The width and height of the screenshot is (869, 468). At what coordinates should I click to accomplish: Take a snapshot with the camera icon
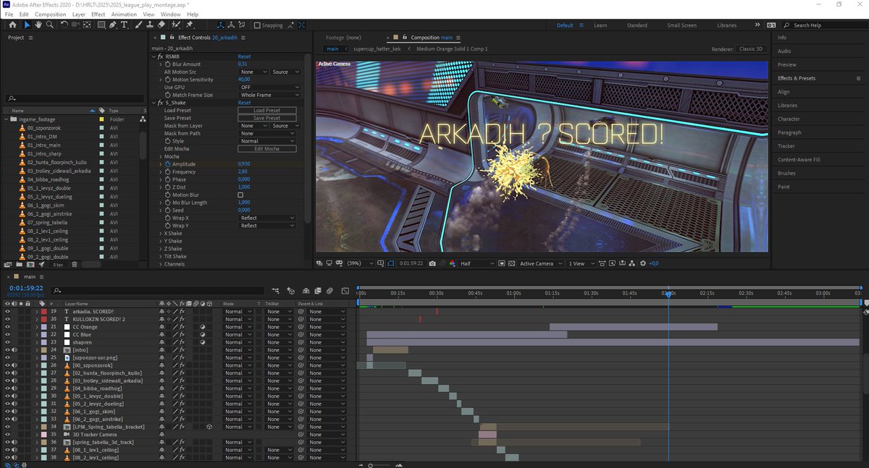pos(432,263)
